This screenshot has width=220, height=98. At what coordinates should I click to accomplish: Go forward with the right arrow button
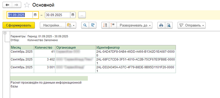(x=16, y=5)
